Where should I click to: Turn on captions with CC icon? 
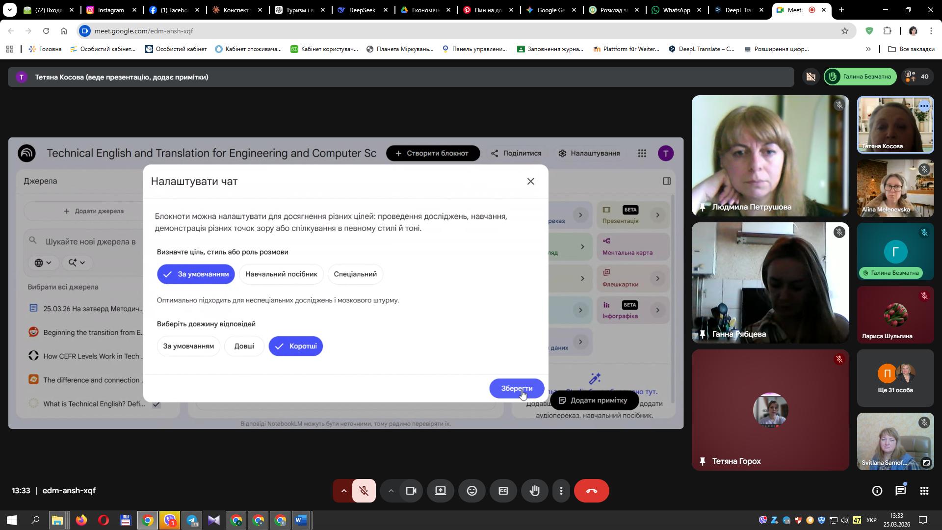coord(503,491)
